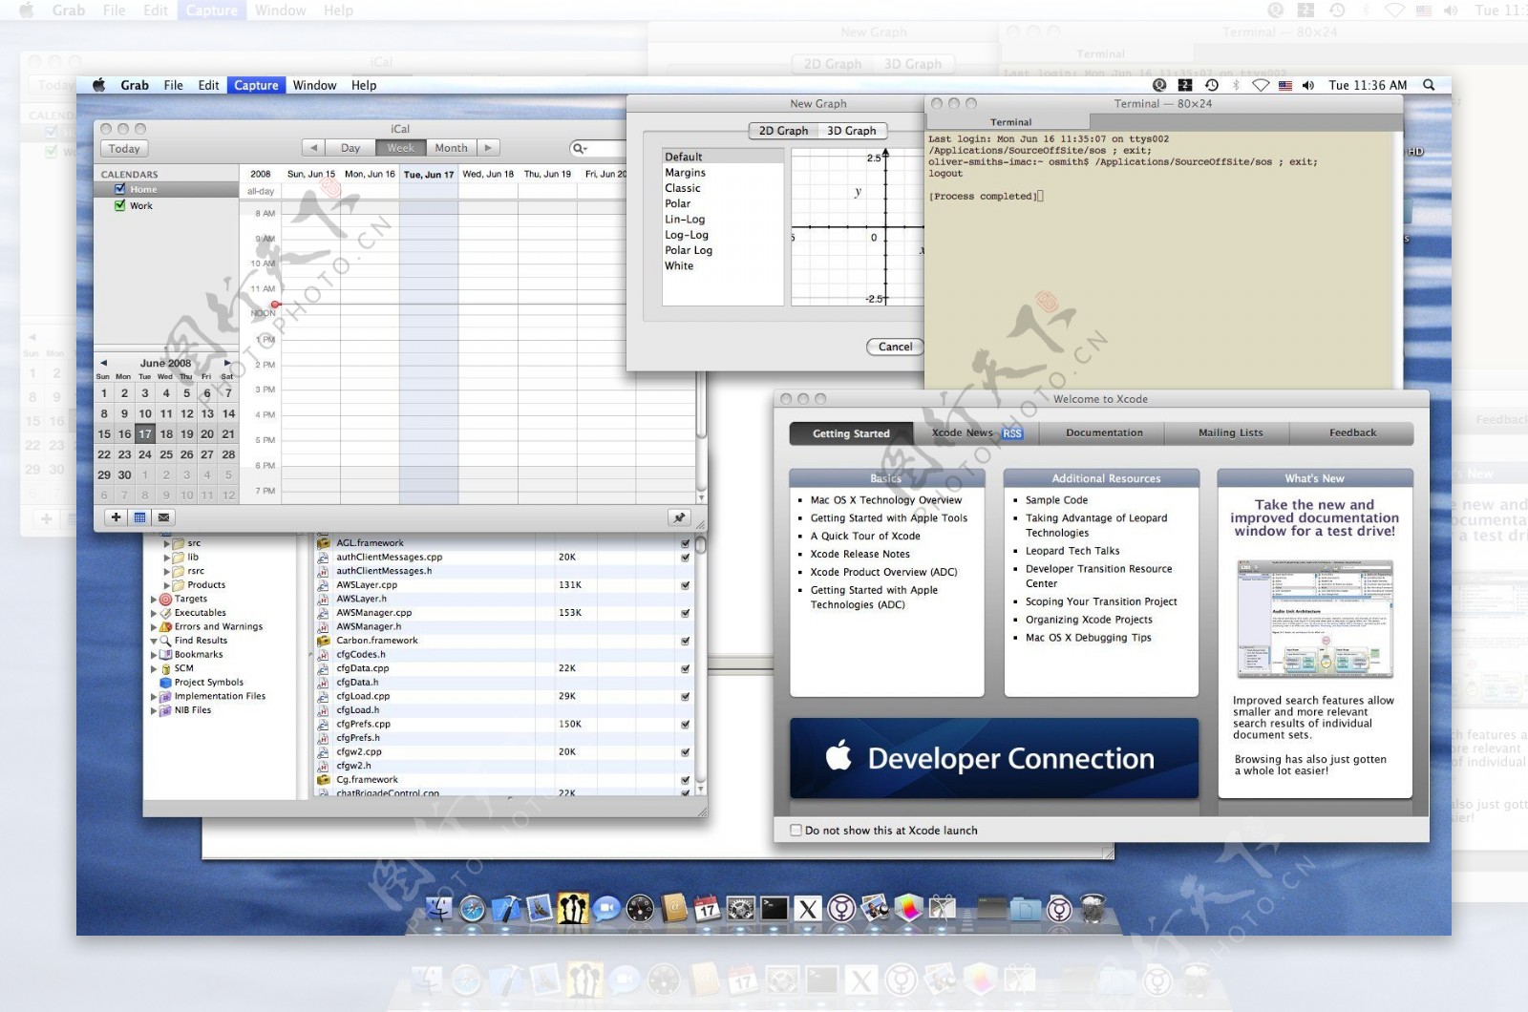Click the Grapher colorful graph Dock icon
Image resolution: width=1528 pixels, height=1012 pixels.
coord(908,908)
